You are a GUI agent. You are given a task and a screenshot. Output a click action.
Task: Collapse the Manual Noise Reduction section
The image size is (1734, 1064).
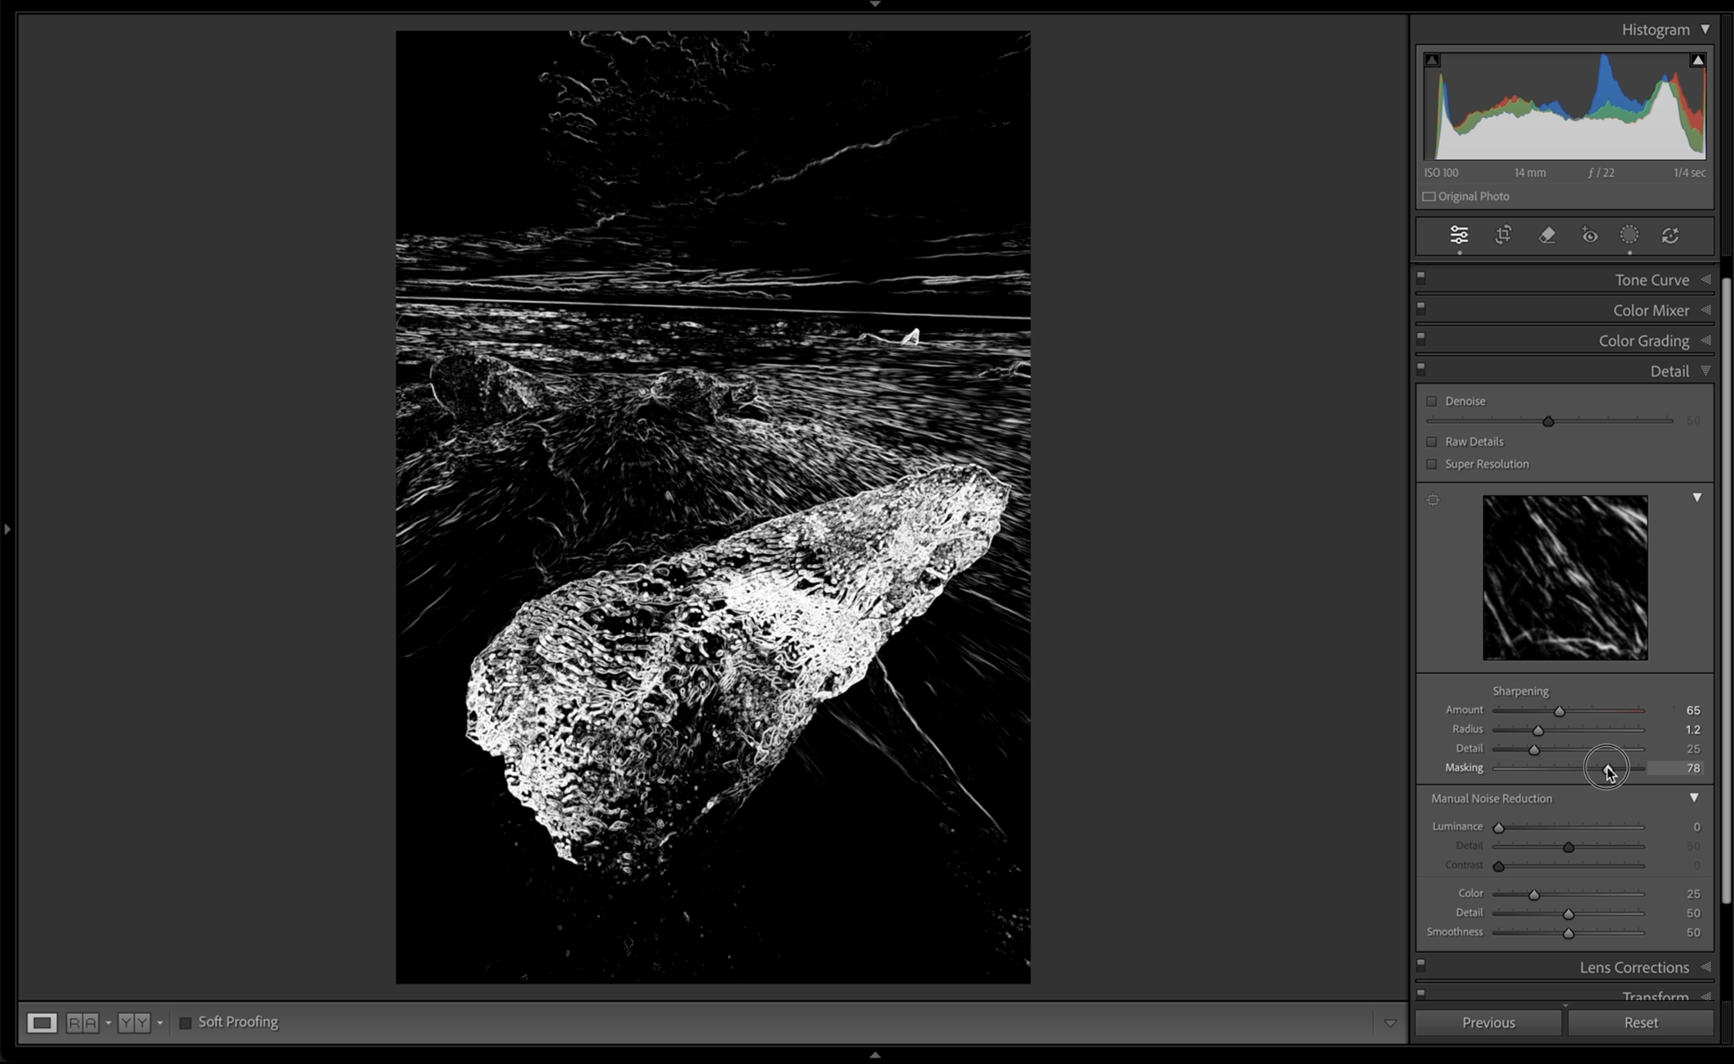(x=1694, y=798)
